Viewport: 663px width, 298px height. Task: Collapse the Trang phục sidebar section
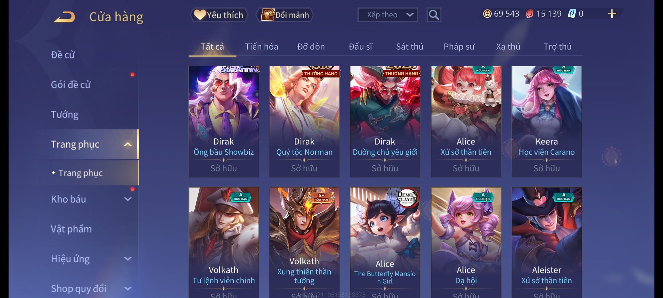click(x=128, y=144)
